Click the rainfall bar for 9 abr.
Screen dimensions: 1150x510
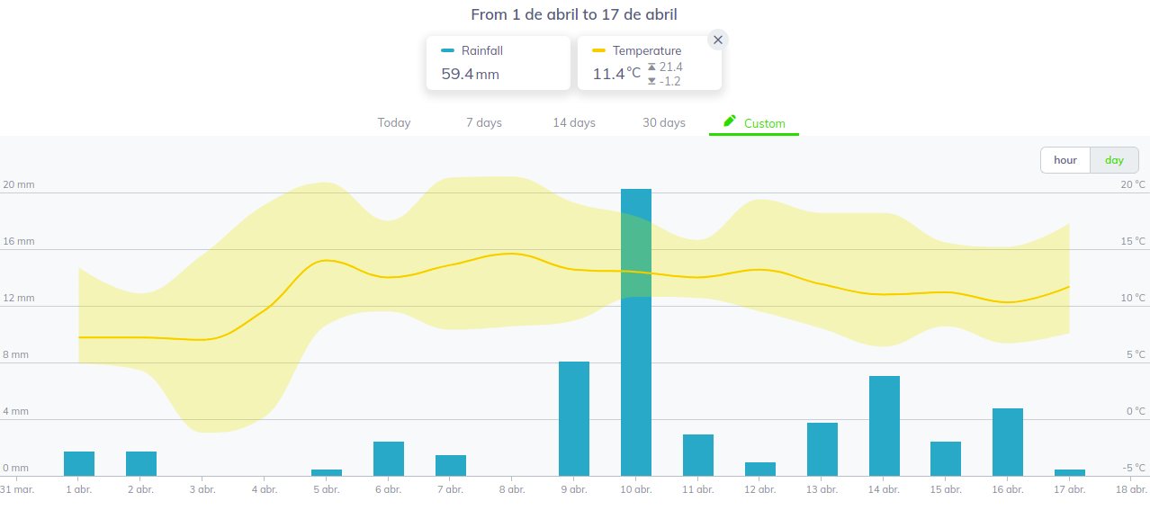point(574,418)
